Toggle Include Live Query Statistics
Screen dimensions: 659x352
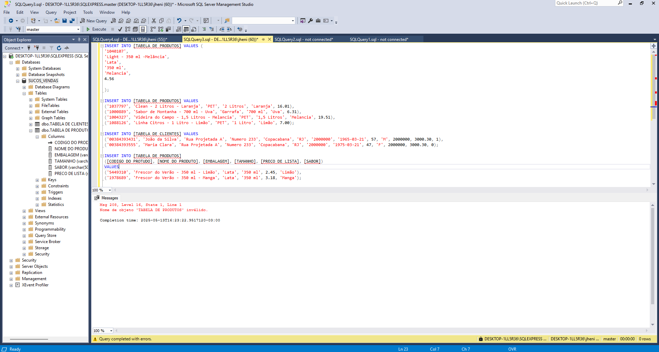pyautogui.click(x=161, y=29)
